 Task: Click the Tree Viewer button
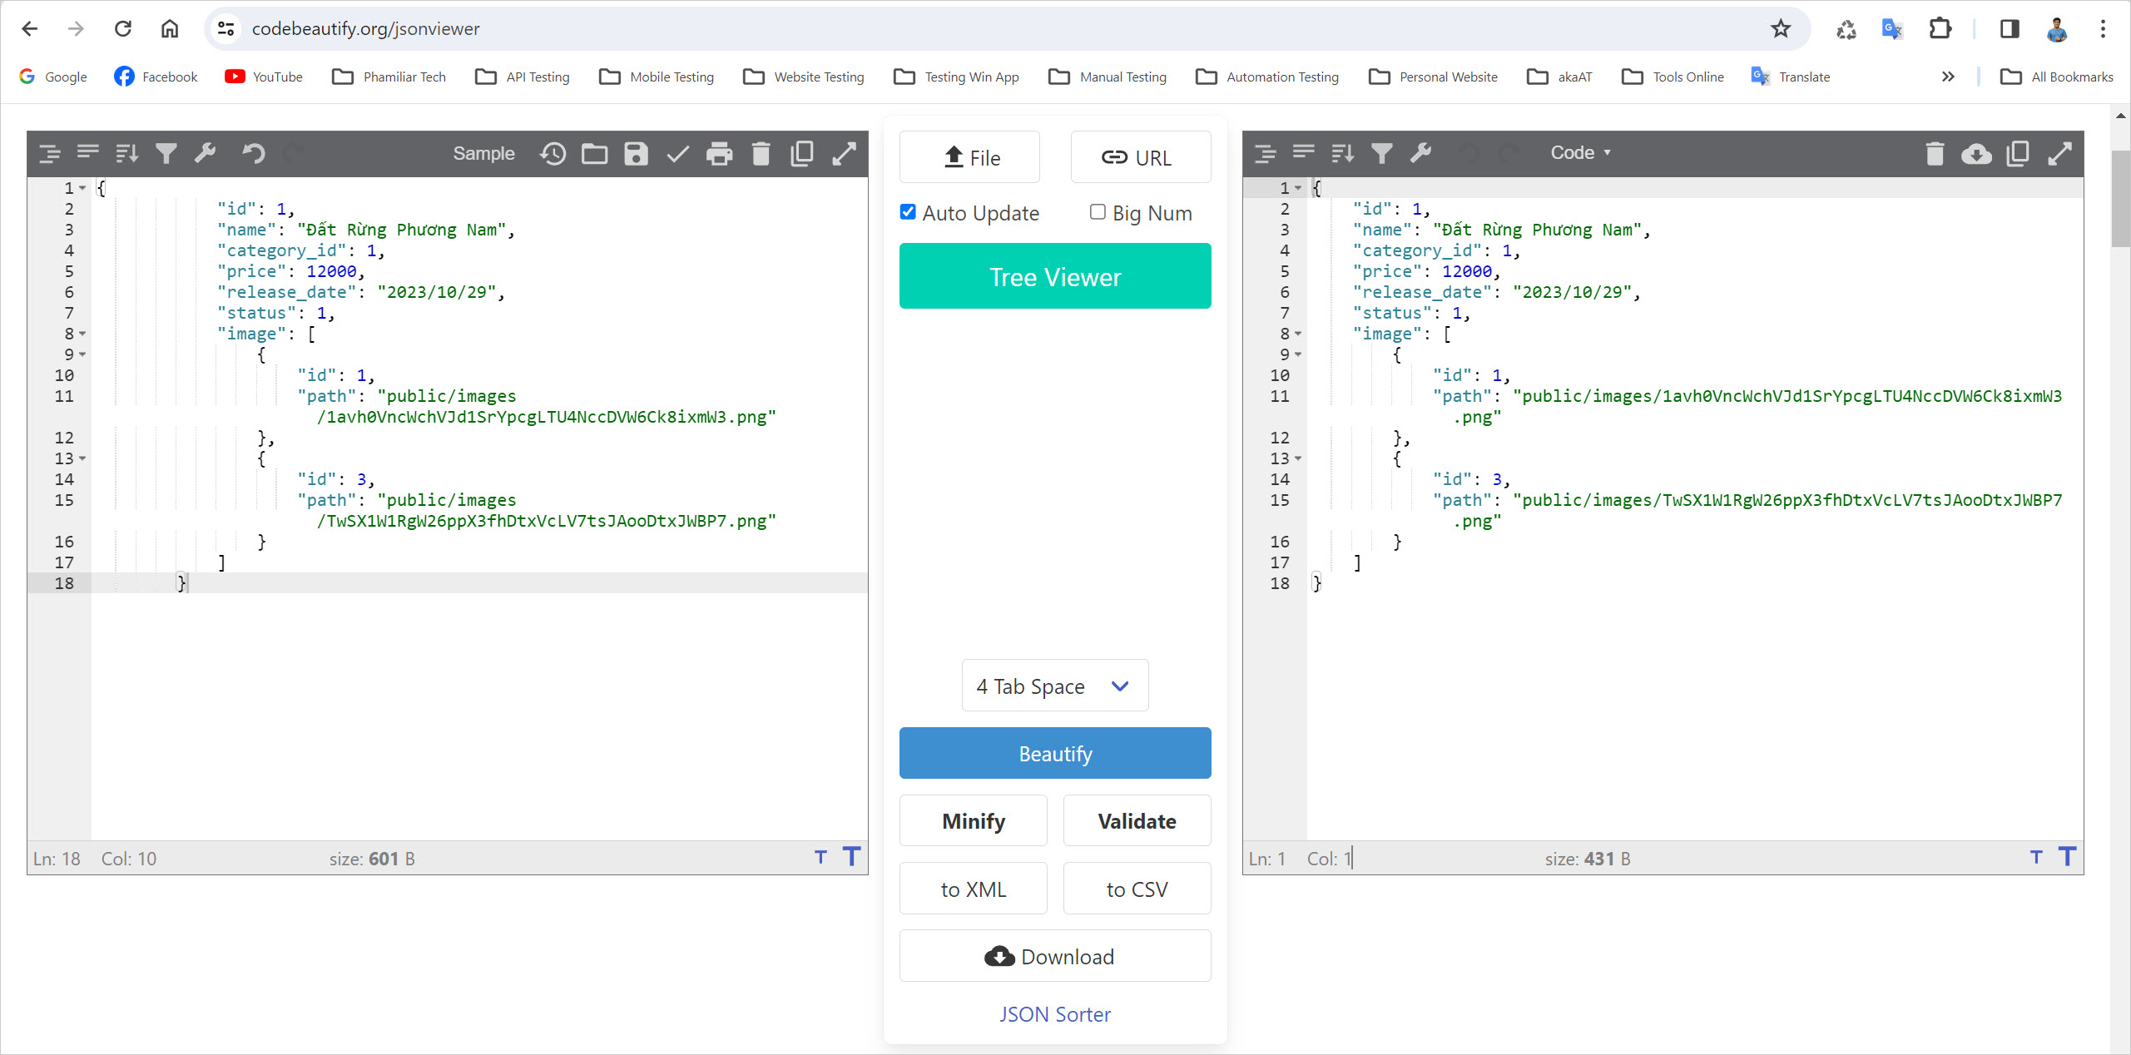[1055, 276]
